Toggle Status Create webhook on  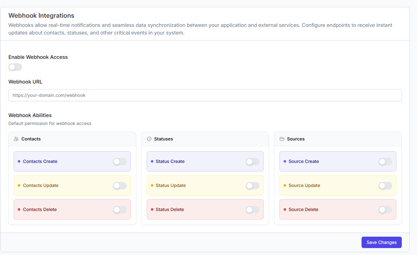(x=253, y=161)
